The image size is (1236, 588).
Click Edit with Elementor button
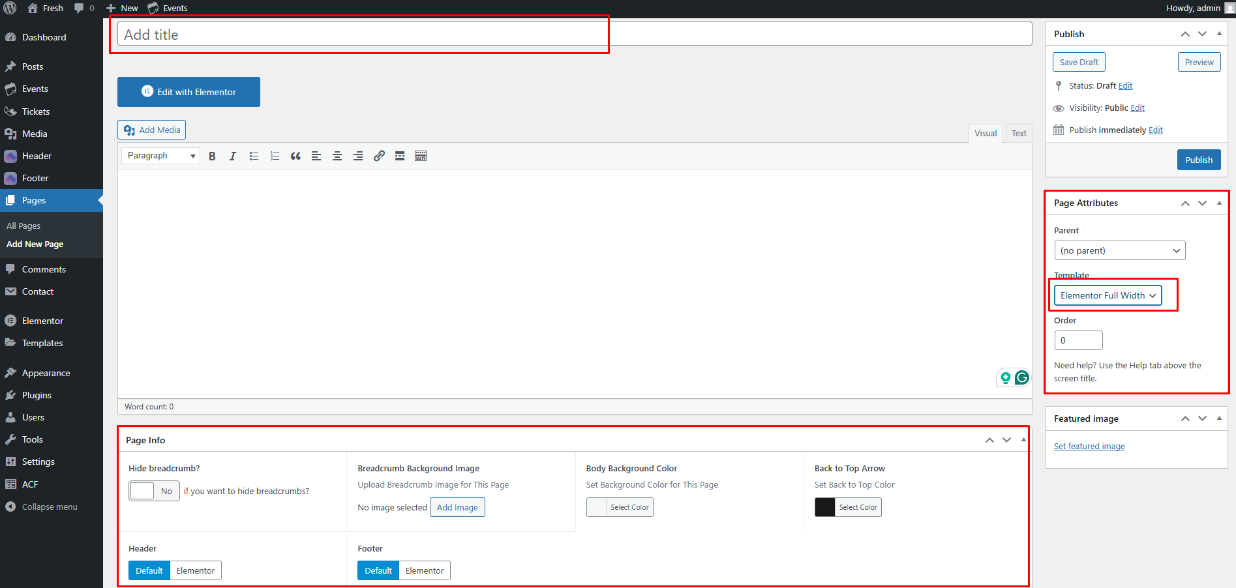(188, 92)
